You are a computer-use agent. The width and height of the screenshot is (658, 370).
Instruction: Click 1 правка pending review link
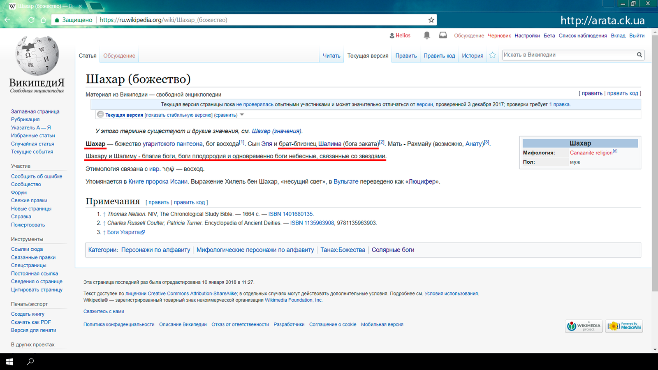pos(559,104)
